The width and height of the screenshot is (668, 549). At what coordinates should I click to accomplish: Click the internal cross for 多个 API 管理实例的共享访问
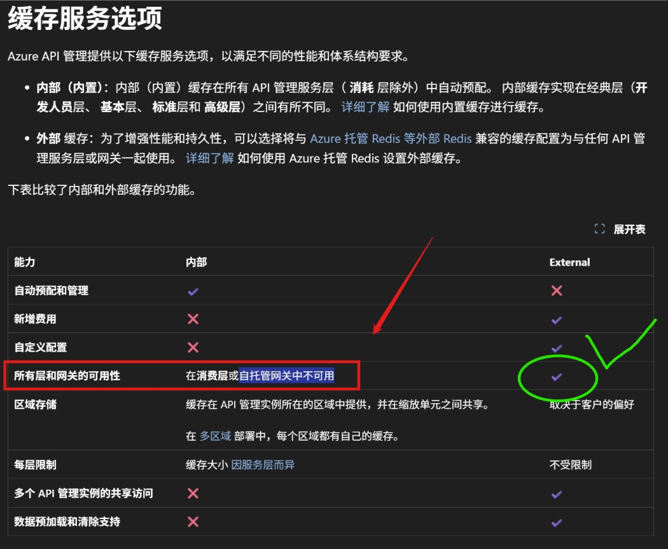pos(193,494)
